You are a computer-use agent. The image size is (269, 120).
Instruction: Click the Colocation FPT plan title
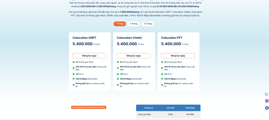(x=172, y=38)
